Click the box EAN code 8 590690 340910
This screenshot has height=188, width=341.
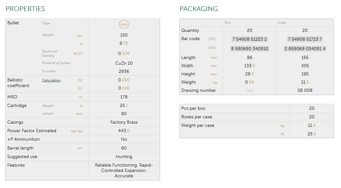tap(249, 49)
